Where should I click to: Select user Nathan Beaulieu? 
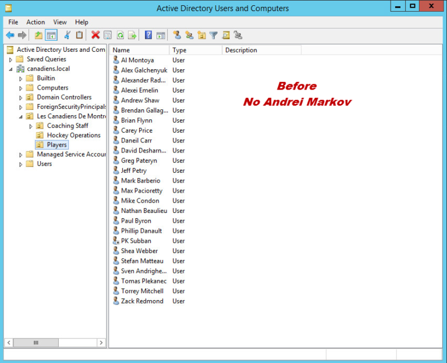(x=144, y=211)
